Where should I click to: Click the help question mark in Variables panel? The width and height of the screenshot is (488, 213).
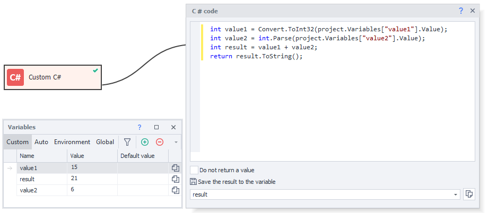(x=140, y=127)
